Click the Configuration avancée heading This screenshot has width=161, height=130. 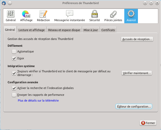point(23,82)
